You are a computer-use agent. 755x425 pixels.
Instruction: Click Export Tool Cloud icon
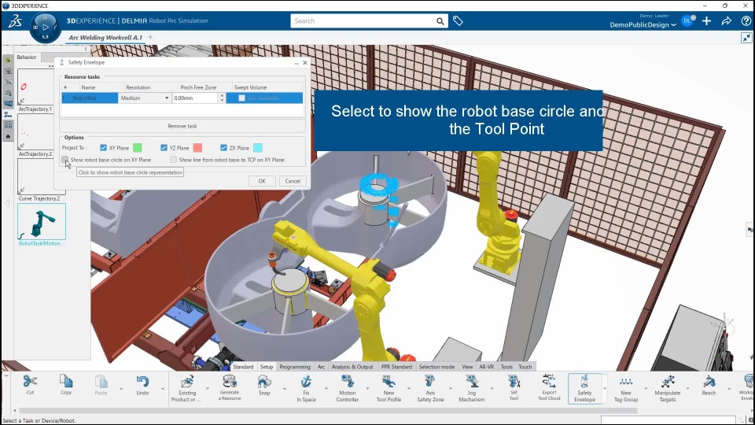[549, 387]
